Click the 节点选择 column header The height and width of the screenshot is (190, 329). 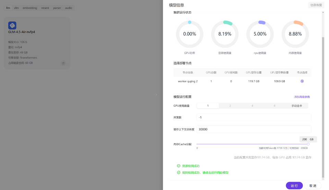302,72
